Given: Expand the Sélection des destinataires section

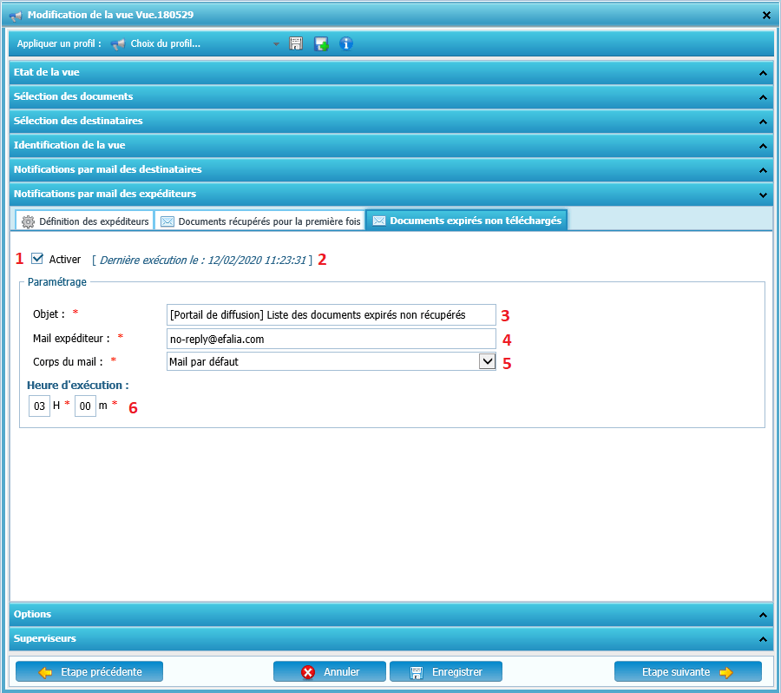Looking at the screenshot, I should click(x=390, y=121).
